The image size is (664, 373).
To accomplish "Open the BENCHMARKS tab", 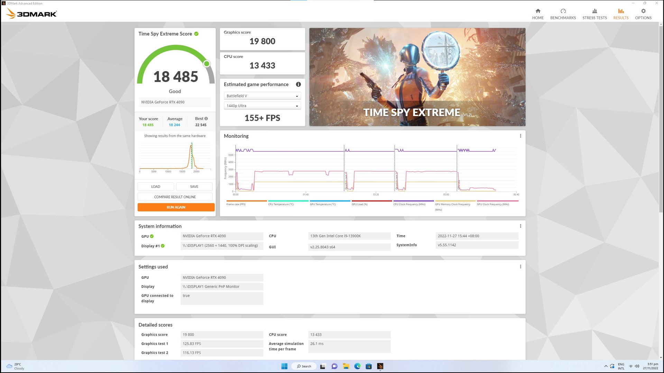I will pyautogui.click(x=563, y=14).
